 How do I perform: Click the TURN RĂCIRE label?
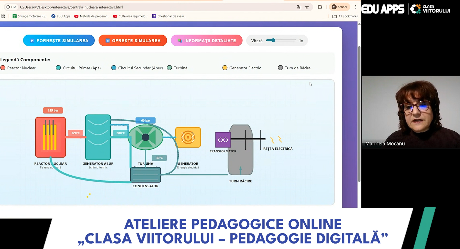click(x=240, y=181)
